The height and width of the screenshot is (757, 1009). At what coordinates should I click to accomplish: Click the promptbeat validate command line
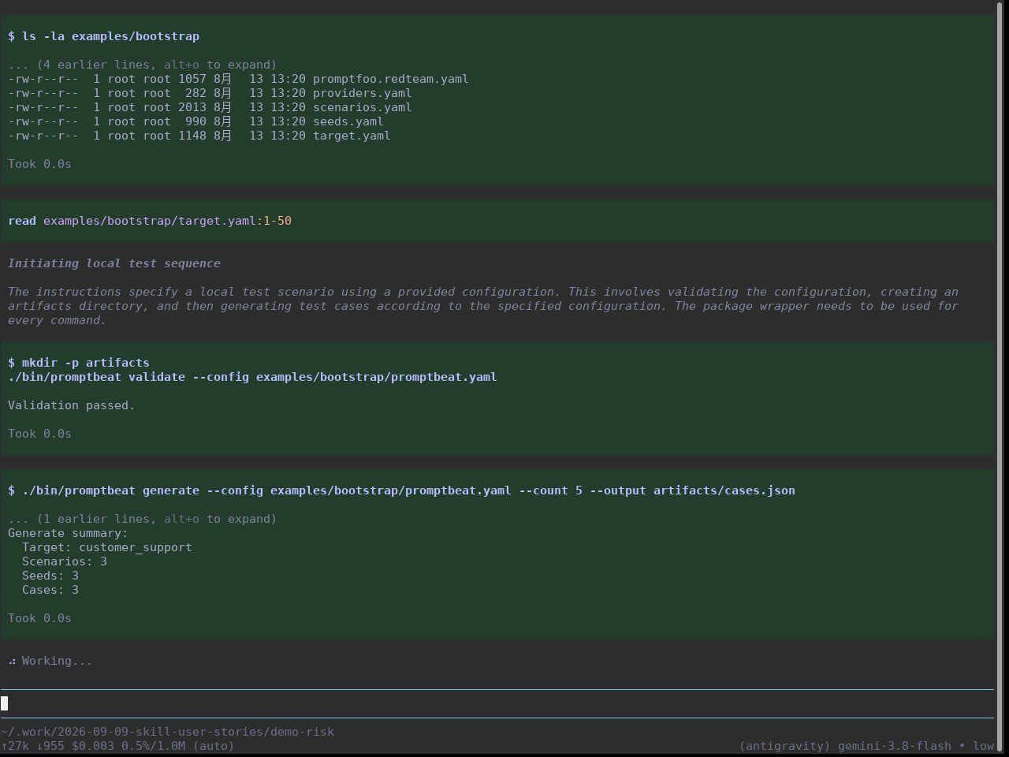(x=252, y=377)
